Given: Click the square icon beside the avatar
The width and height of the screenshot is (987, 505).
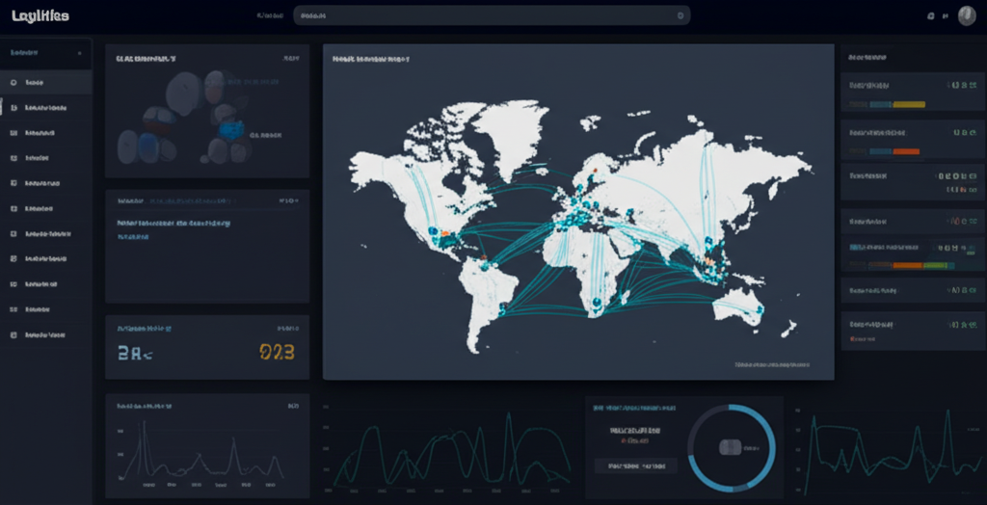Looking at the screenshot, I should point(931,16).
